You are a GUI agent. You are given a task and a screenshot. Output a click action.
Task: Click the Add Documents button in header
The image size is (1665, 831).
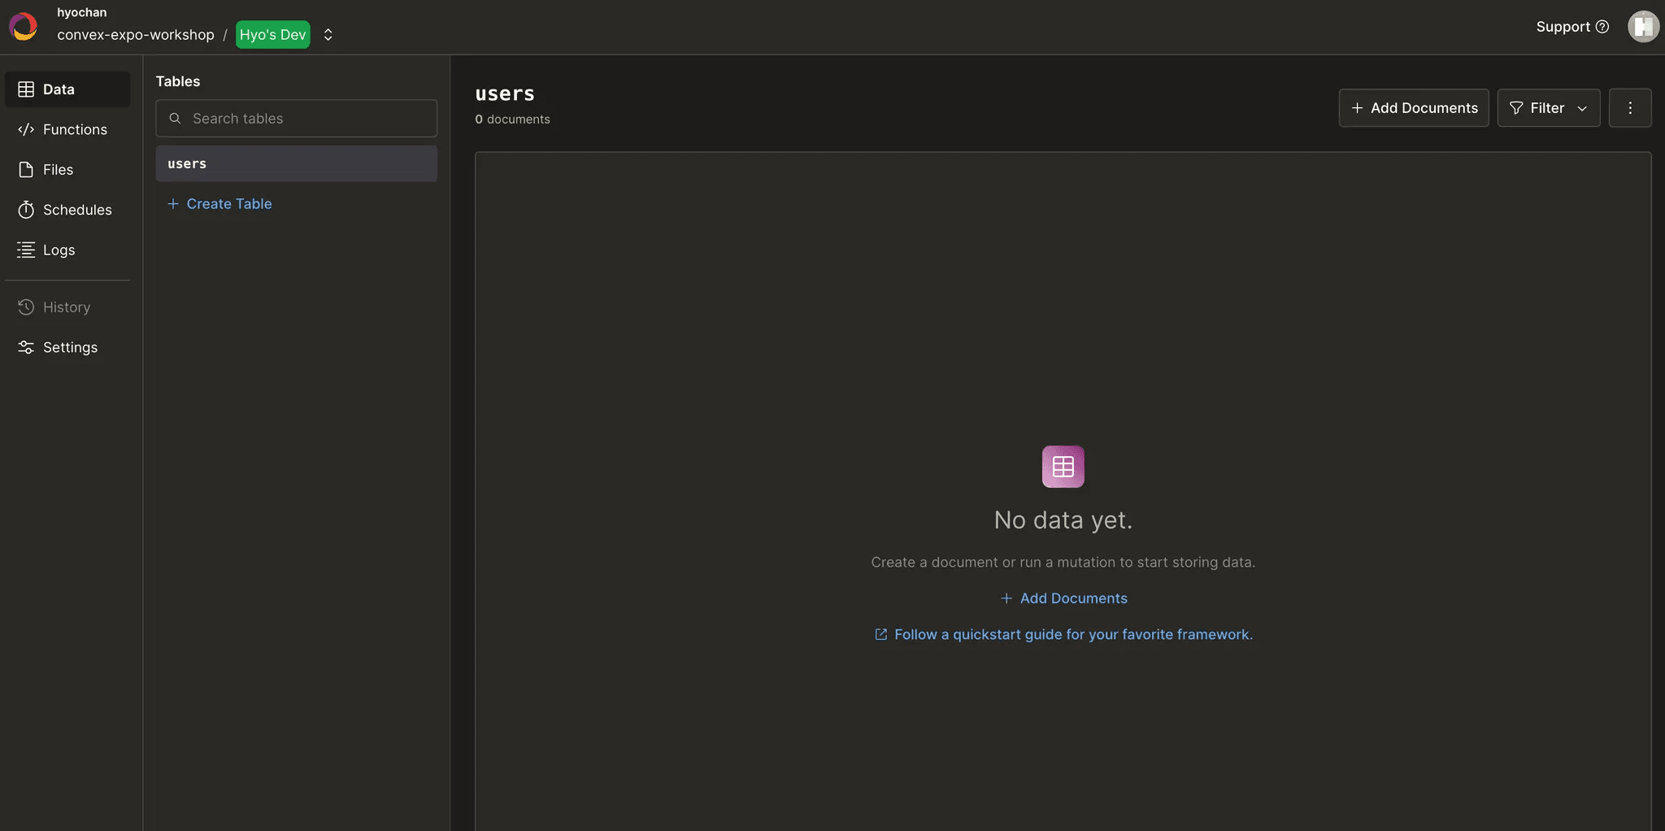click(x=1413, y=108)
